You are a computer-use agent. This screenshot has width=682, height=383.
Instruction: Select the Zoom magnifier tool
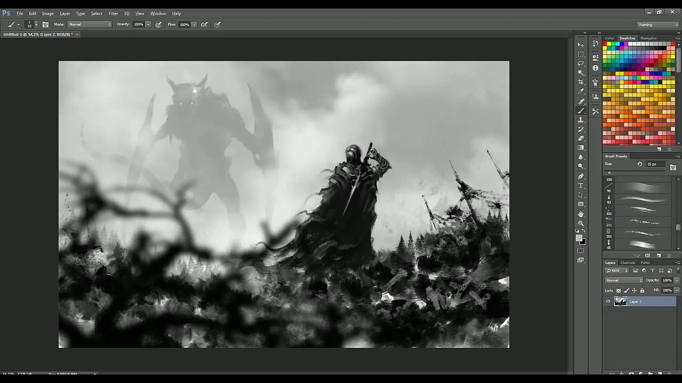tap(581, 223)
